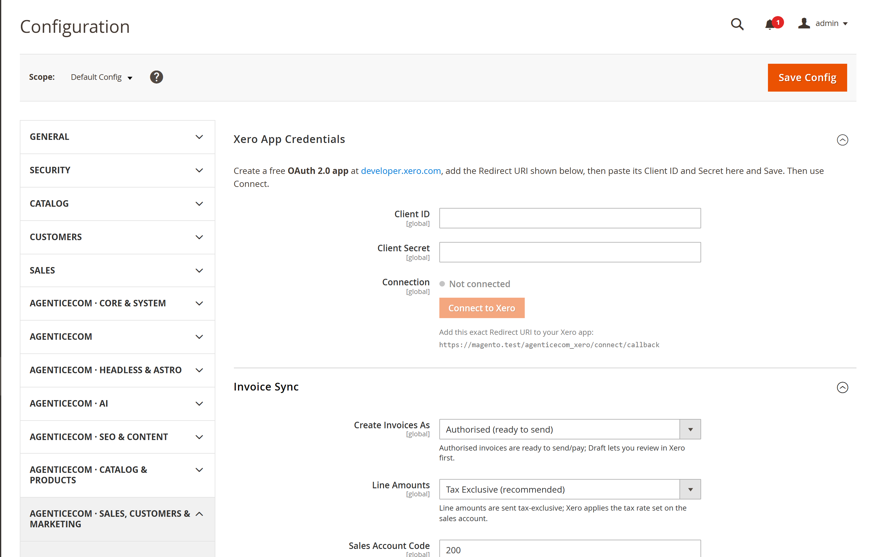The height and width of the screenshot is (557, 875).
Task: Click the Redirect URI callback URL text
Action: click(549, 345)
